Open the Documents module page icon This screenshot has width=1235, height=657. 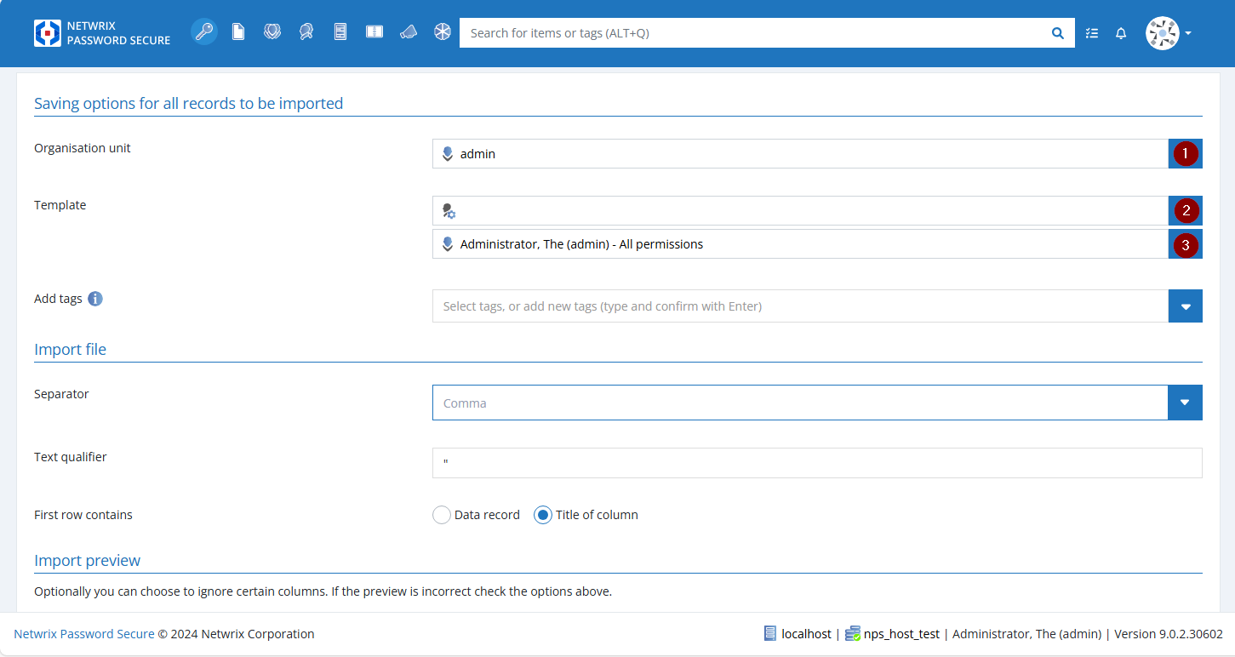[x=238, y=32]
